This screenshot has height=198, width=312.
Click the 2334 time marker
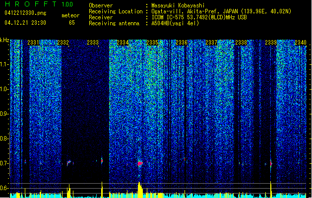coord(123,43)
